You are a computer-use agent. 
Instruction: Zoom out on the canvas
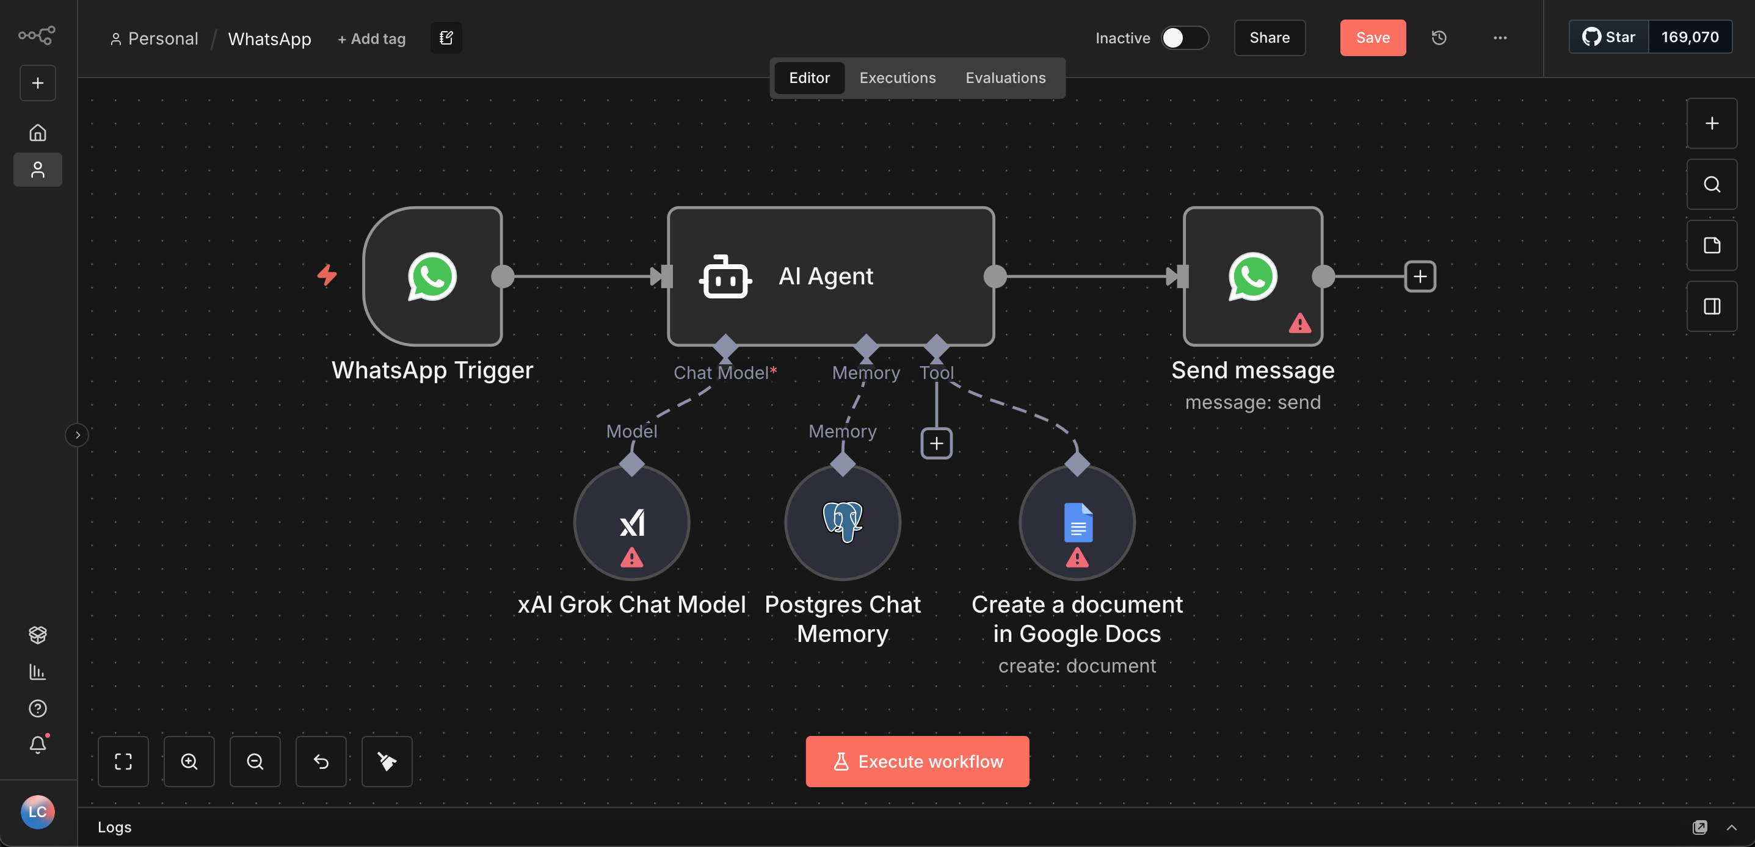pos(255,761)
